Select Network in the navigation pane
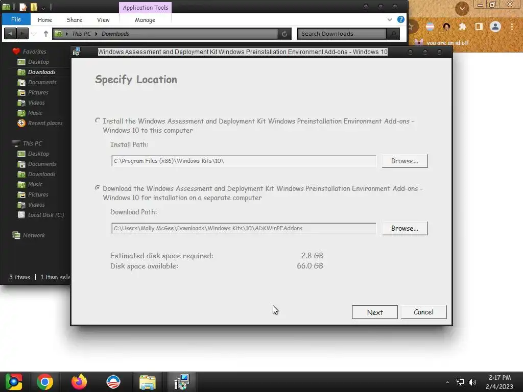This screenshot has width=523, height=392. point(34,235)
